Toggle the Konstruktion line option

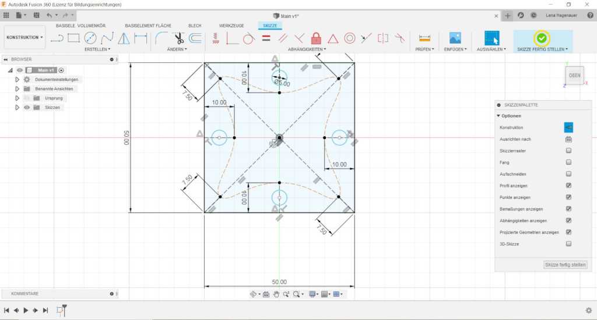coord(568,127)
